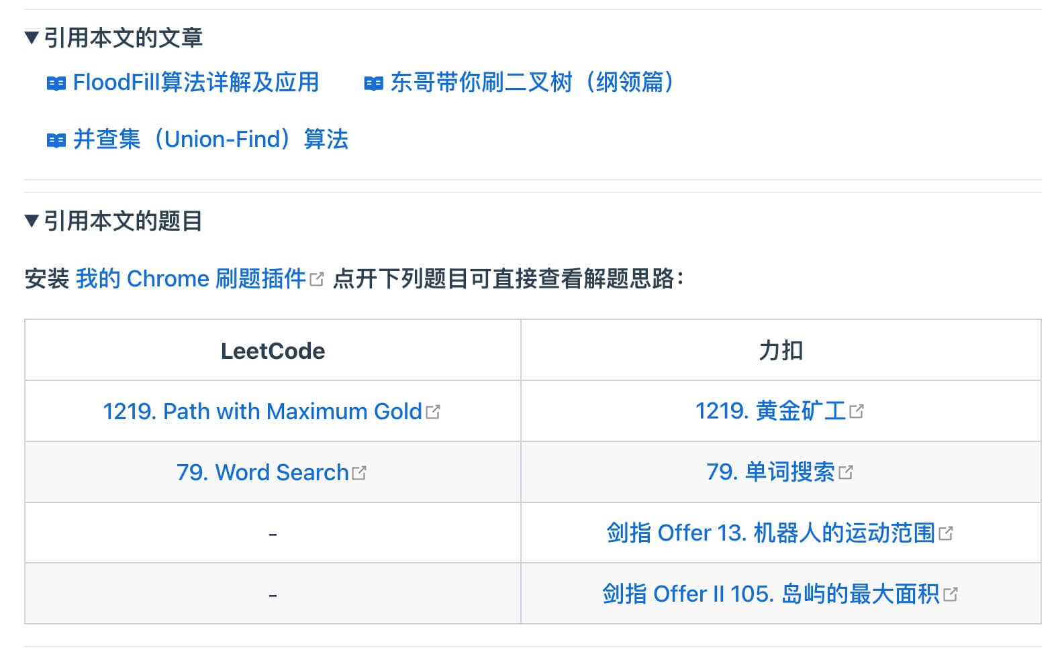Open 剑指 Offer II 105. 岛屿的最大面积
The image size is (1062, 660).
(771, 594)
